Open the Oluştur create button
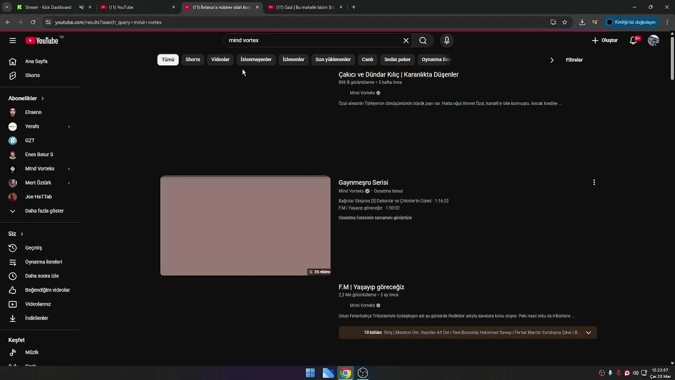The image size is (675, 380). [605, 41]
